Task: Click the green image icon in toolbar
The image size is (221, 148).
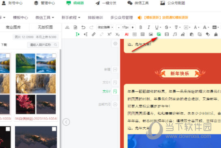Action: click(x=159, y=34)
